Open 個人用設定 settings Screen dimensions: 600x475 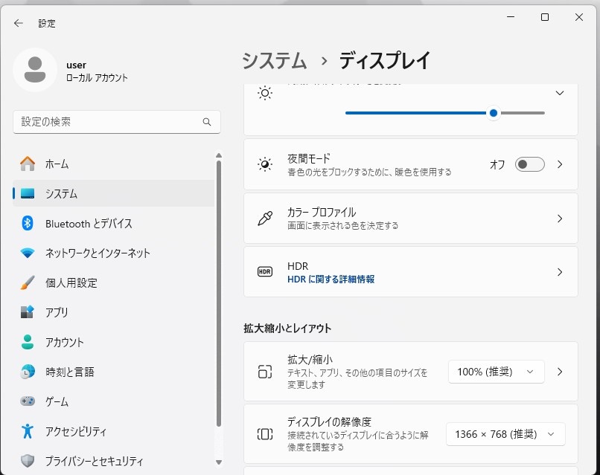[114, 282]
